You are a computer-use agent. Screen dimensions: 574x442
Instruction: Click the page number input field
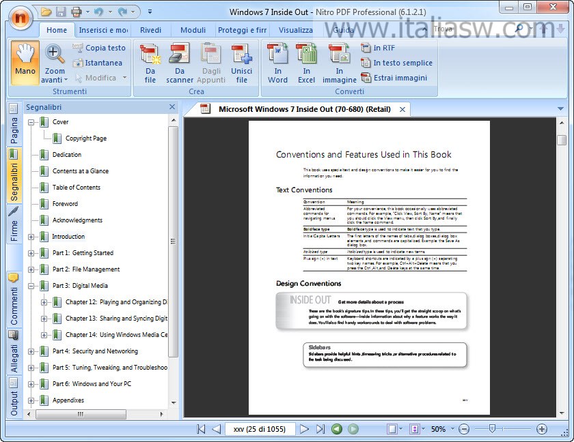(x=260, y=429)
